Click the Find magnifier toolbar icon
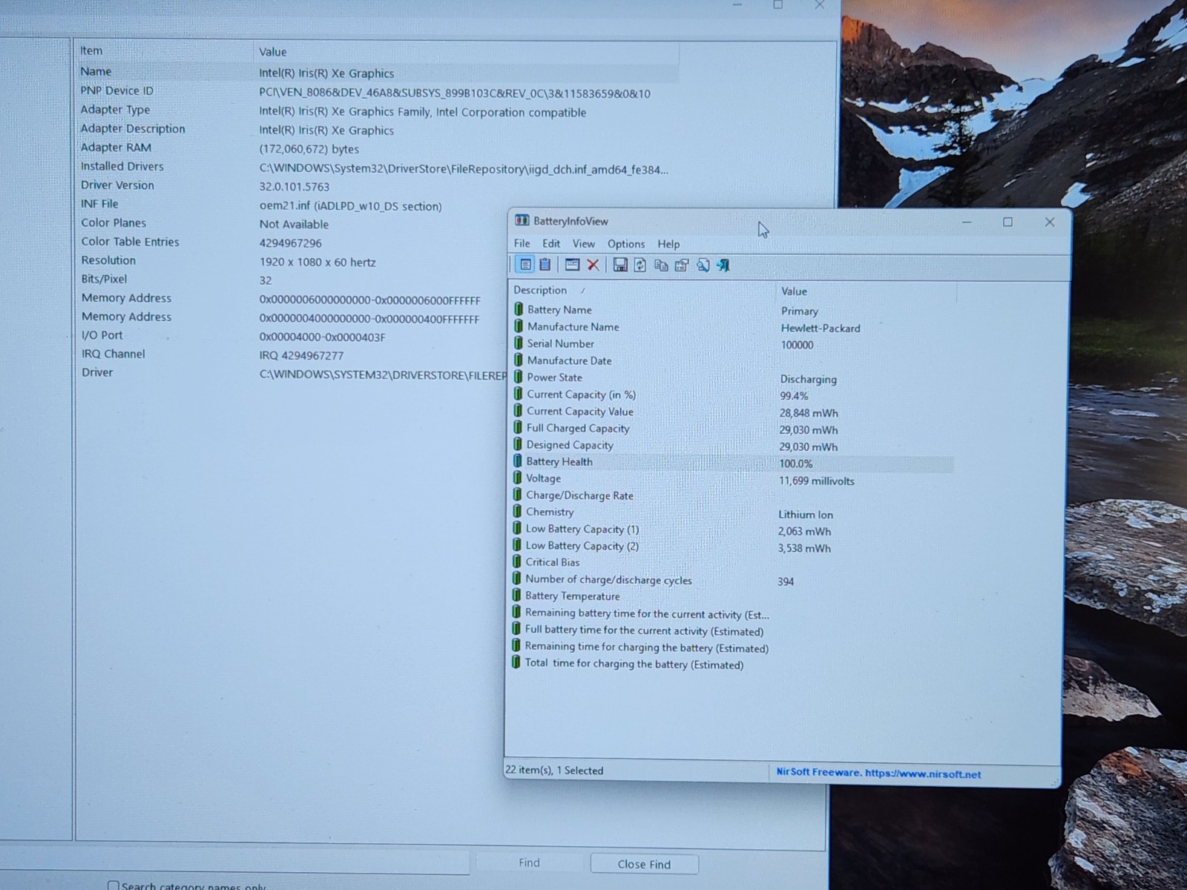Viewport: 1187px width, 890px height. point(703,265)
